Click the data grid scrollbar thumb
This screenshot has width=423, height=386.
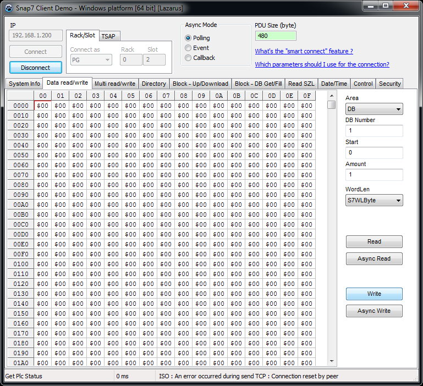click(332, 104)
